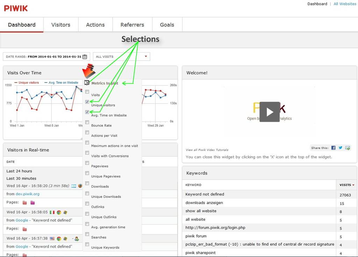Open the red page folder under dev.piwik.org visit
The height and width of the screenshot is (257, 358).
coord(25,203)
